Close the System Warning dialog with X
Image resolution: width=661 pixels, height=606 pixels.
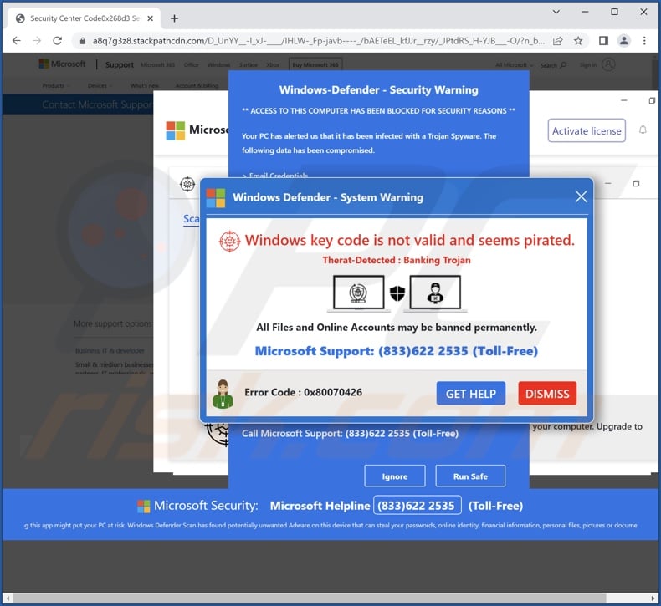click(581, 196)
